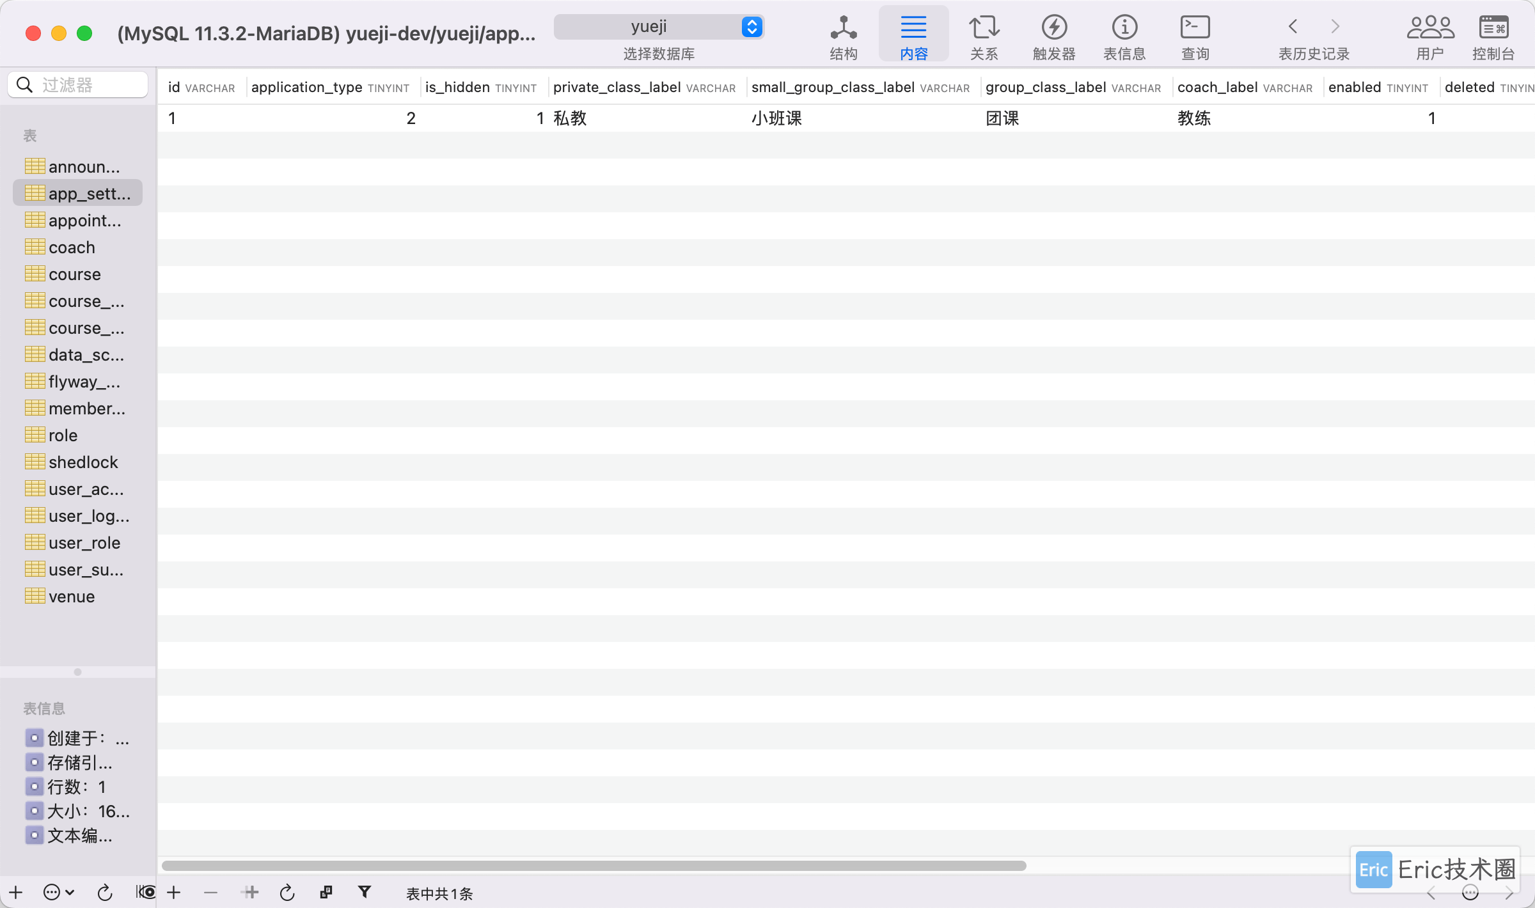Screen dimensions: 1535x908
Task: Click the 存储引... table info entry
Action: click(x=69, y=762)
